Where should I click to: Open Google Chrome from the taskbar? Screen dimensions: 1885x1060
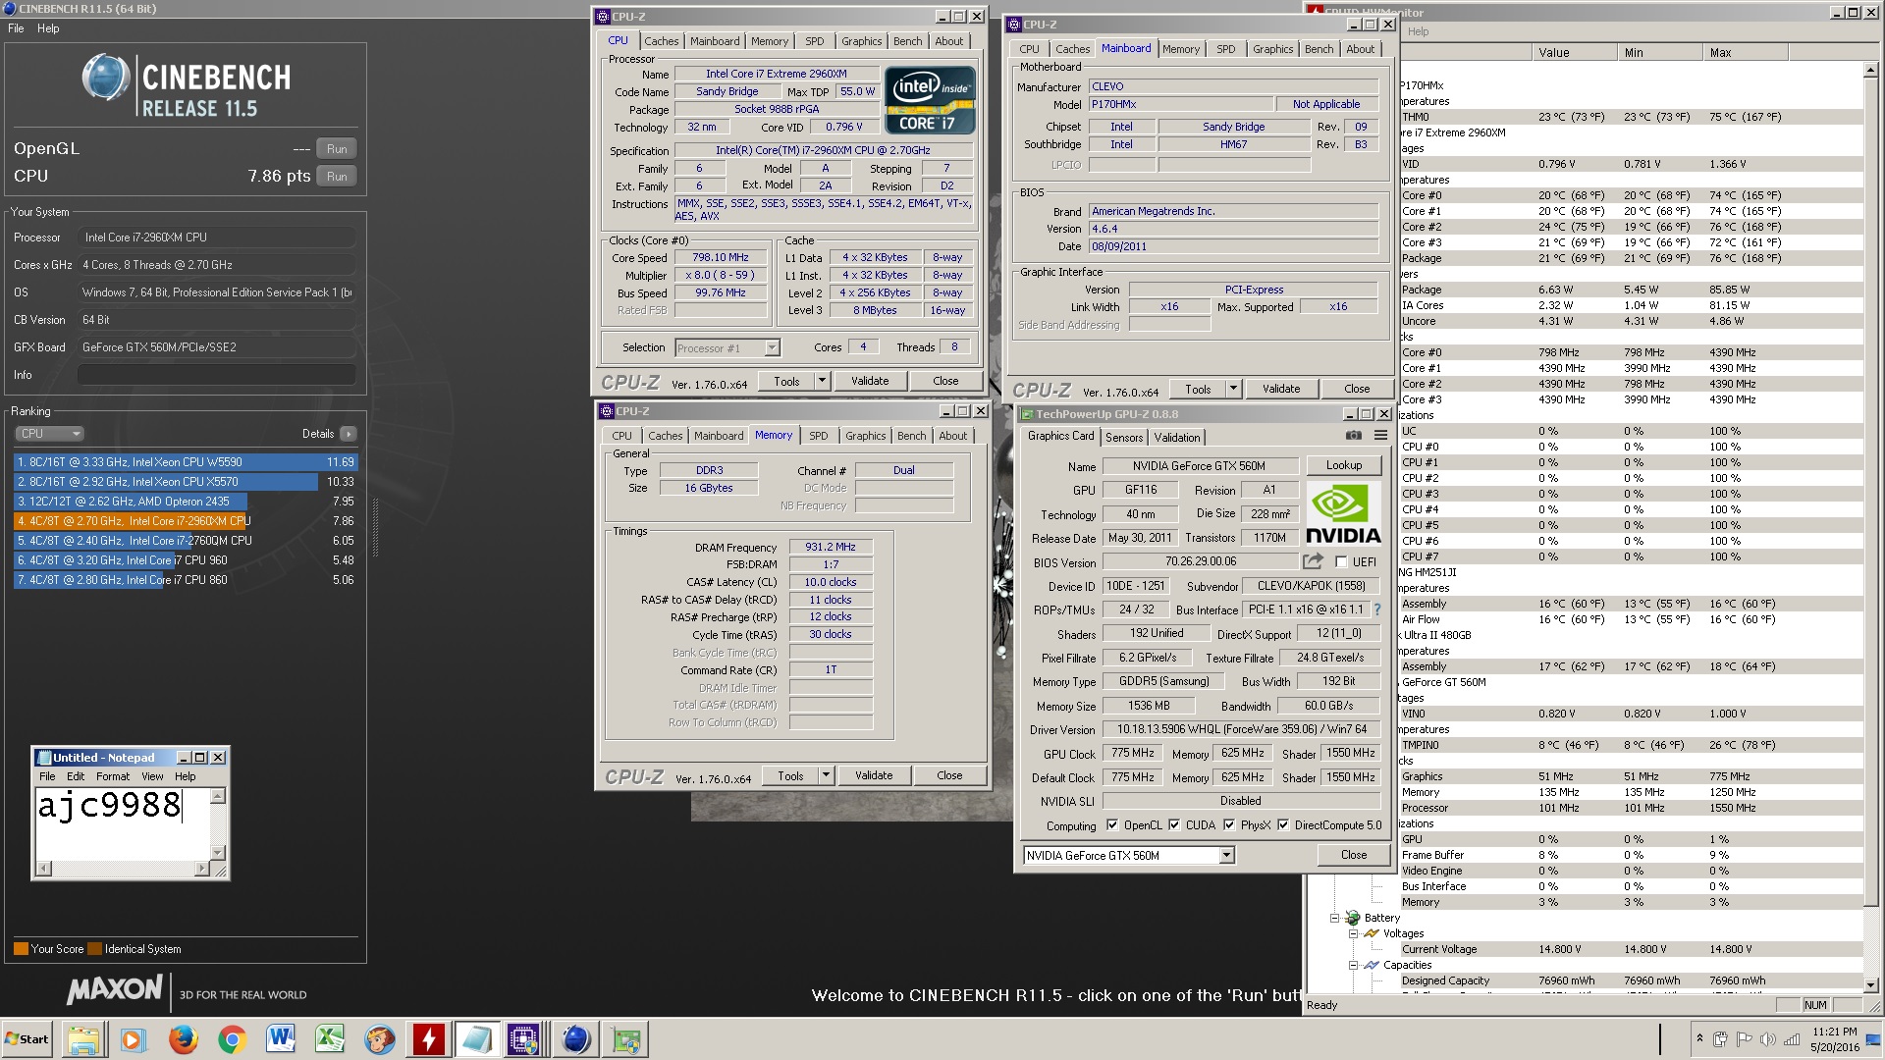click(232, 1039)
